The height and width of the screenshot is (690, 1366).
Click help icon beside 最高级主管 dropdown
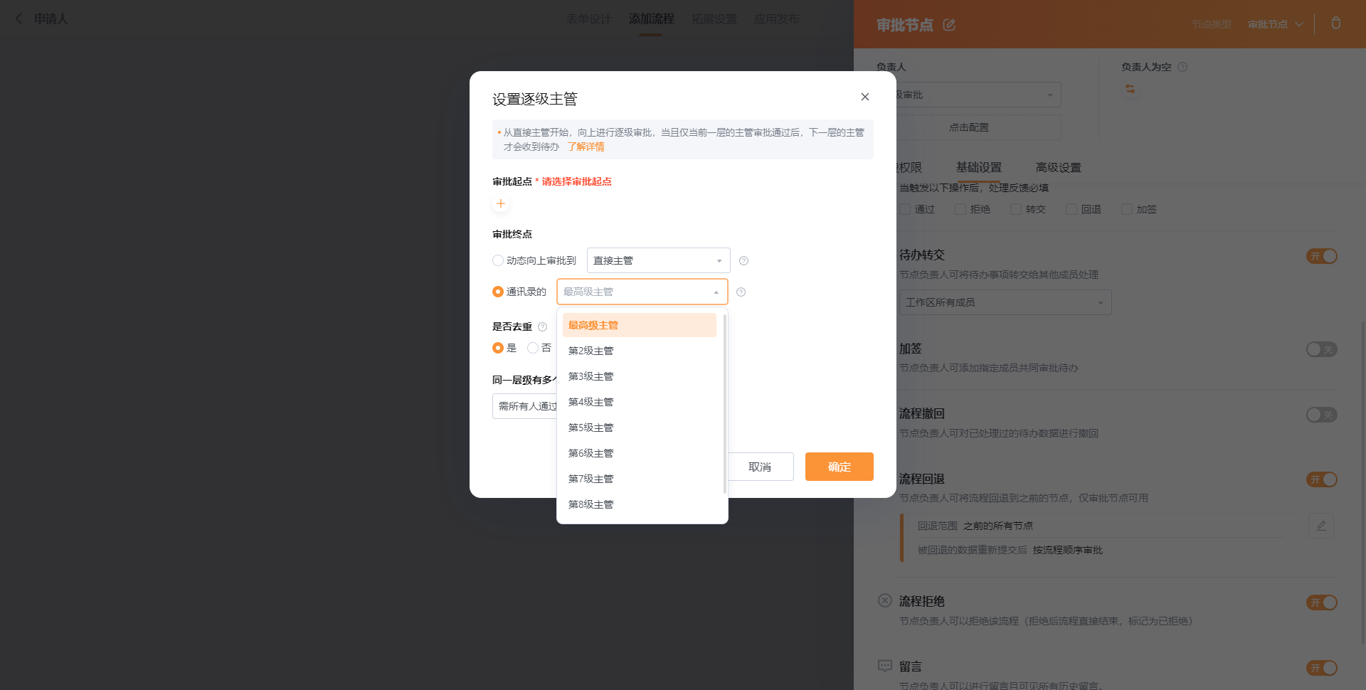[741, 292]
